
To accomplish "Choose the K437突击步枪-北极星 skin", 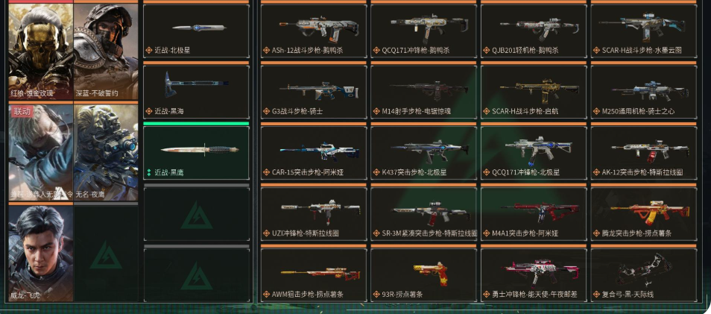I will point(423,153).
